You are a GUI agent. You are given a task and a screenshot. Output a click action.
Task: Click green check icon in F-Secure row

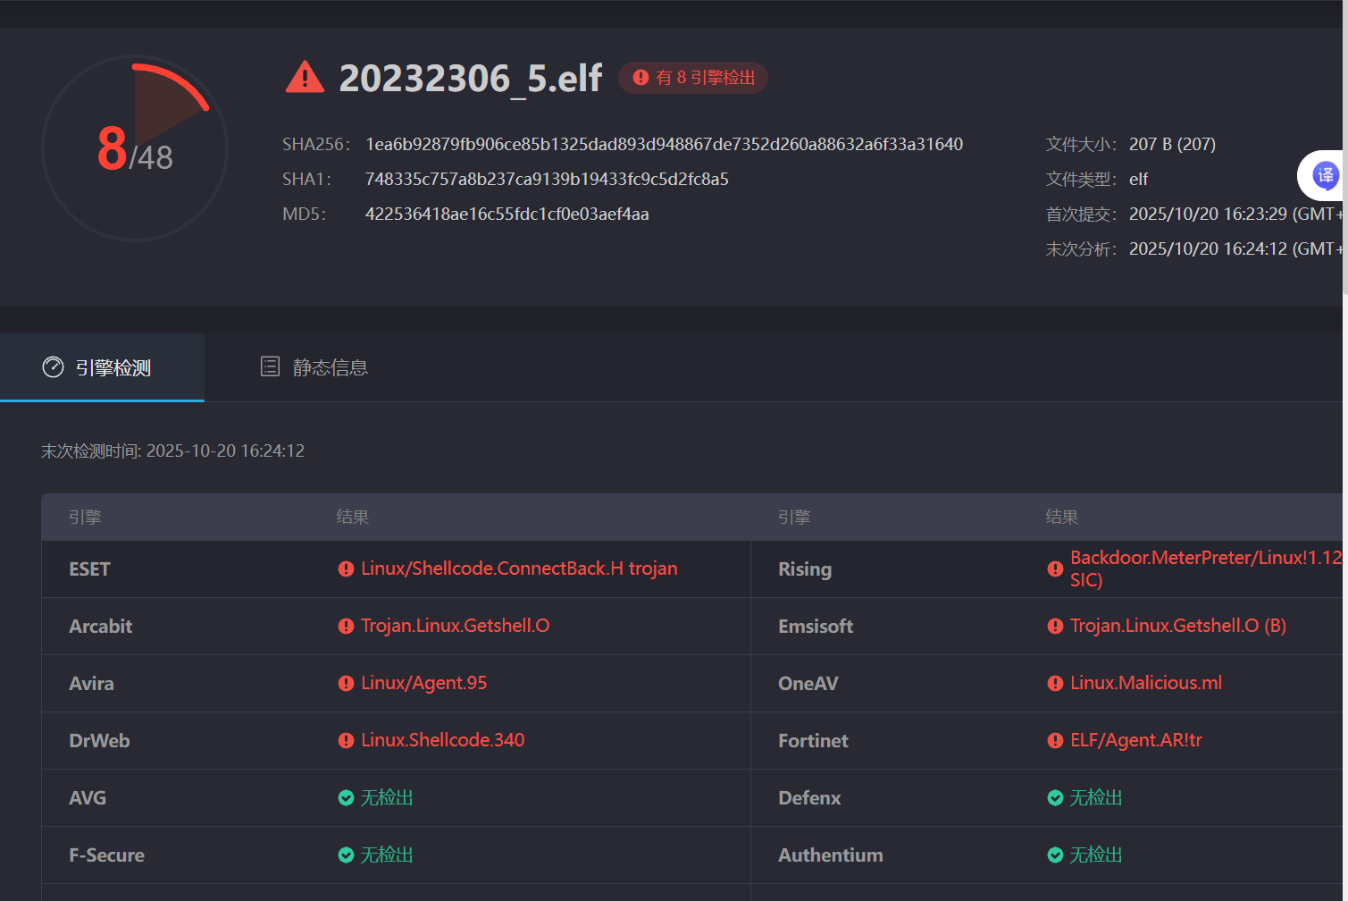pyautogui.click(x=346, y=855)
